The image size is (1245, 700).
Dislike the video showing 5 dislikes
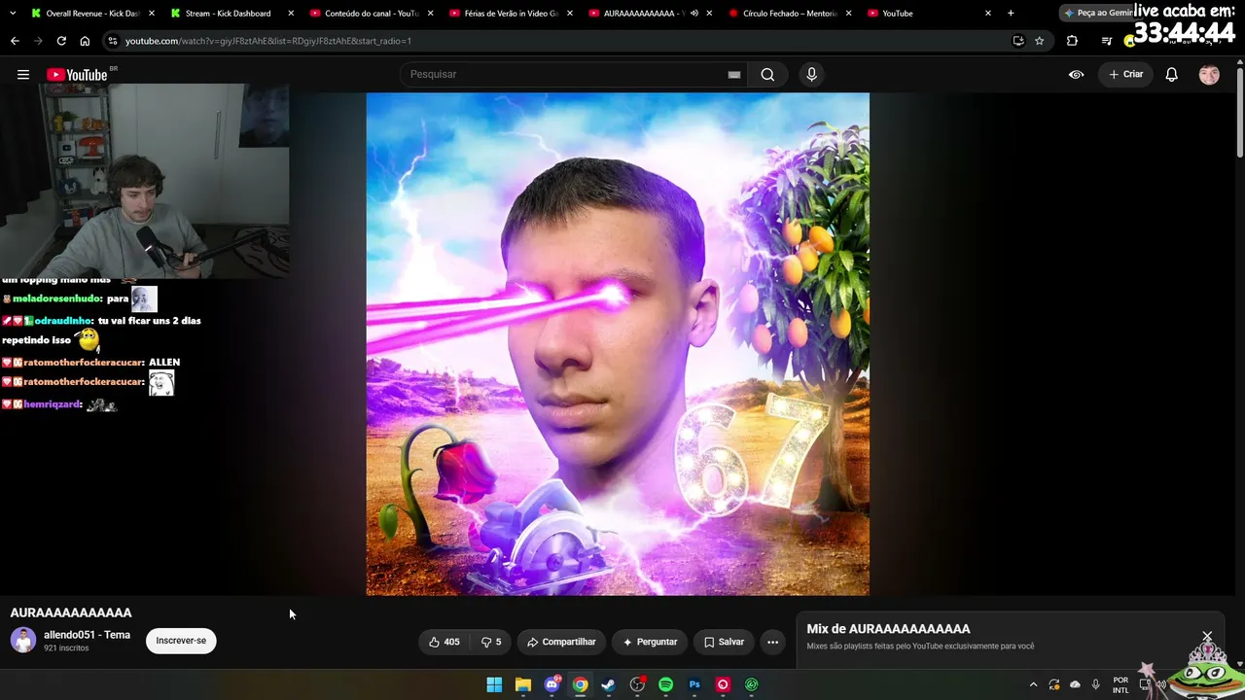tap(491, 642)
